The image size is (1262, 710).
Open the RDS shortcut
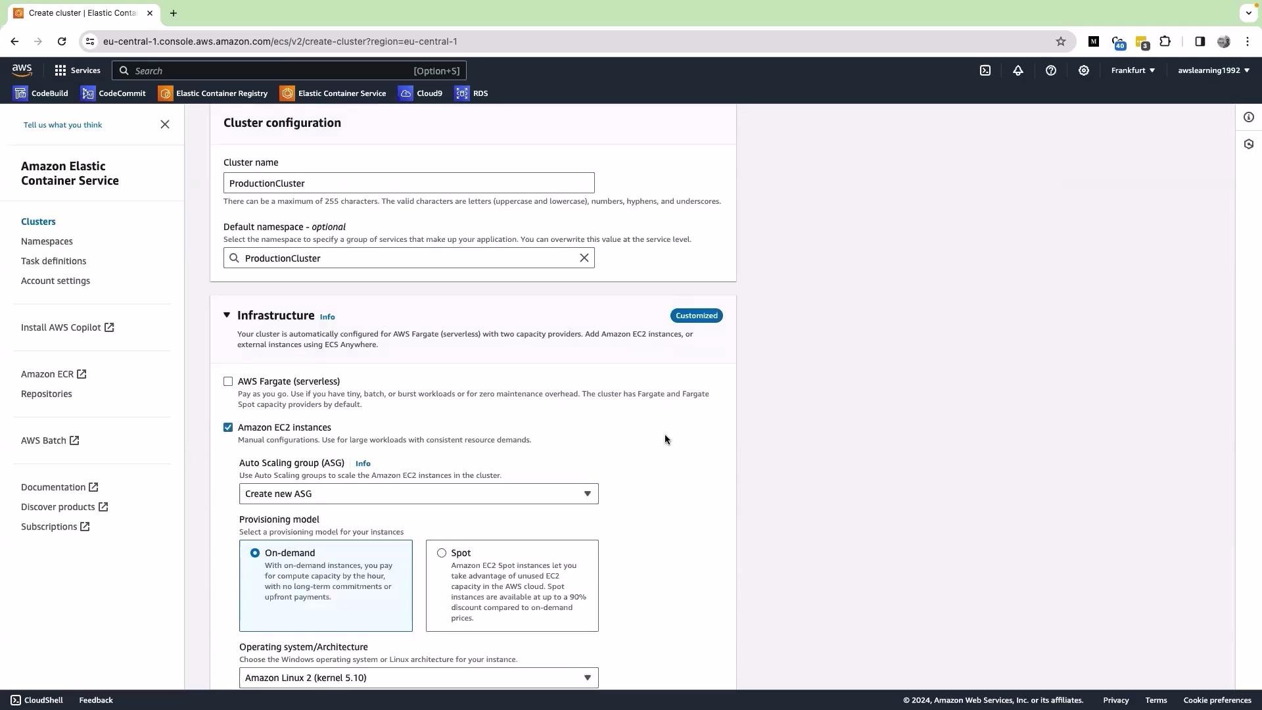click(471, 93)
